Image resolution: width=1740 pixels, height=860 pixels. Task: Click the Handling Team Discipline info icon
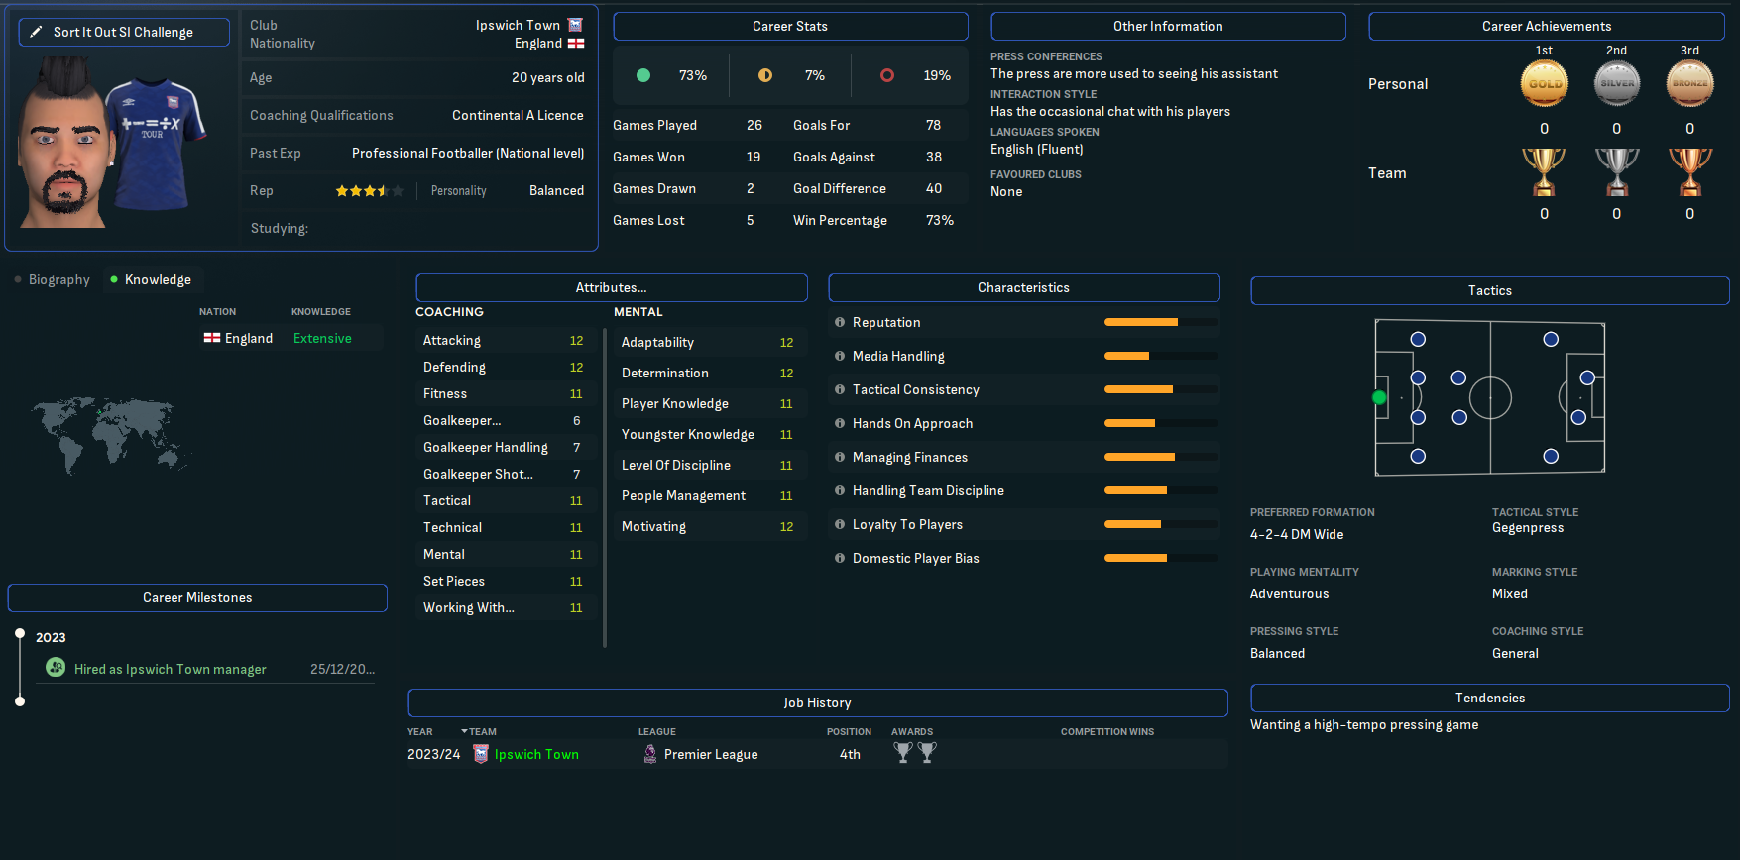click(840, 490)
